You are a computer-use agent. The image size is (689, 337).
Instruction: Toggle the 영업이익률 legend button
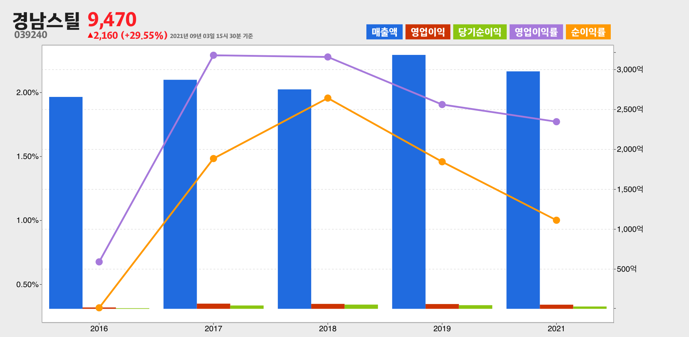536,32
